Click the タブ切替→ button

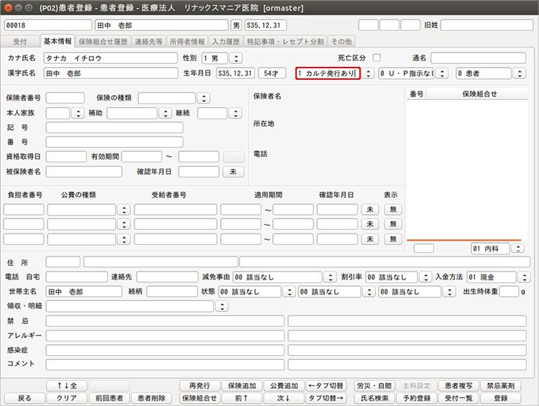tap(326, 398)
